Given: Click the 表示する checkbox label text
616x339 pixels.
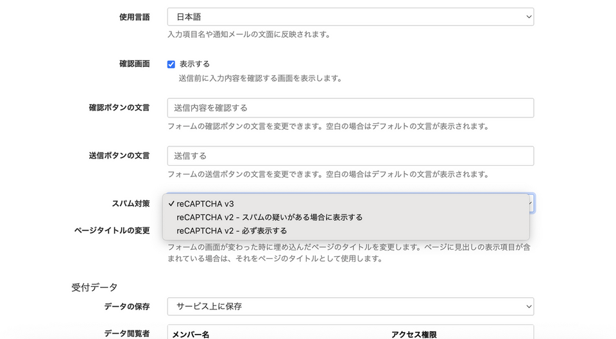Looking at the screenshot, I should [194, 64].
